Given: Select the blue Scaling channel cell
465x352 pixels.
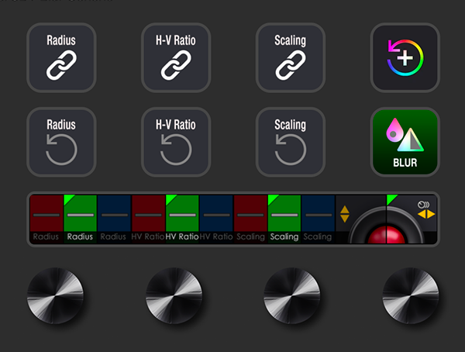Looking at the screenshot, I should pos(319,219).
